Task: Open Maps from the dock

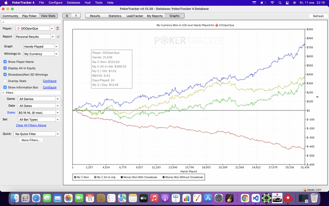Action: pos(122,198)
